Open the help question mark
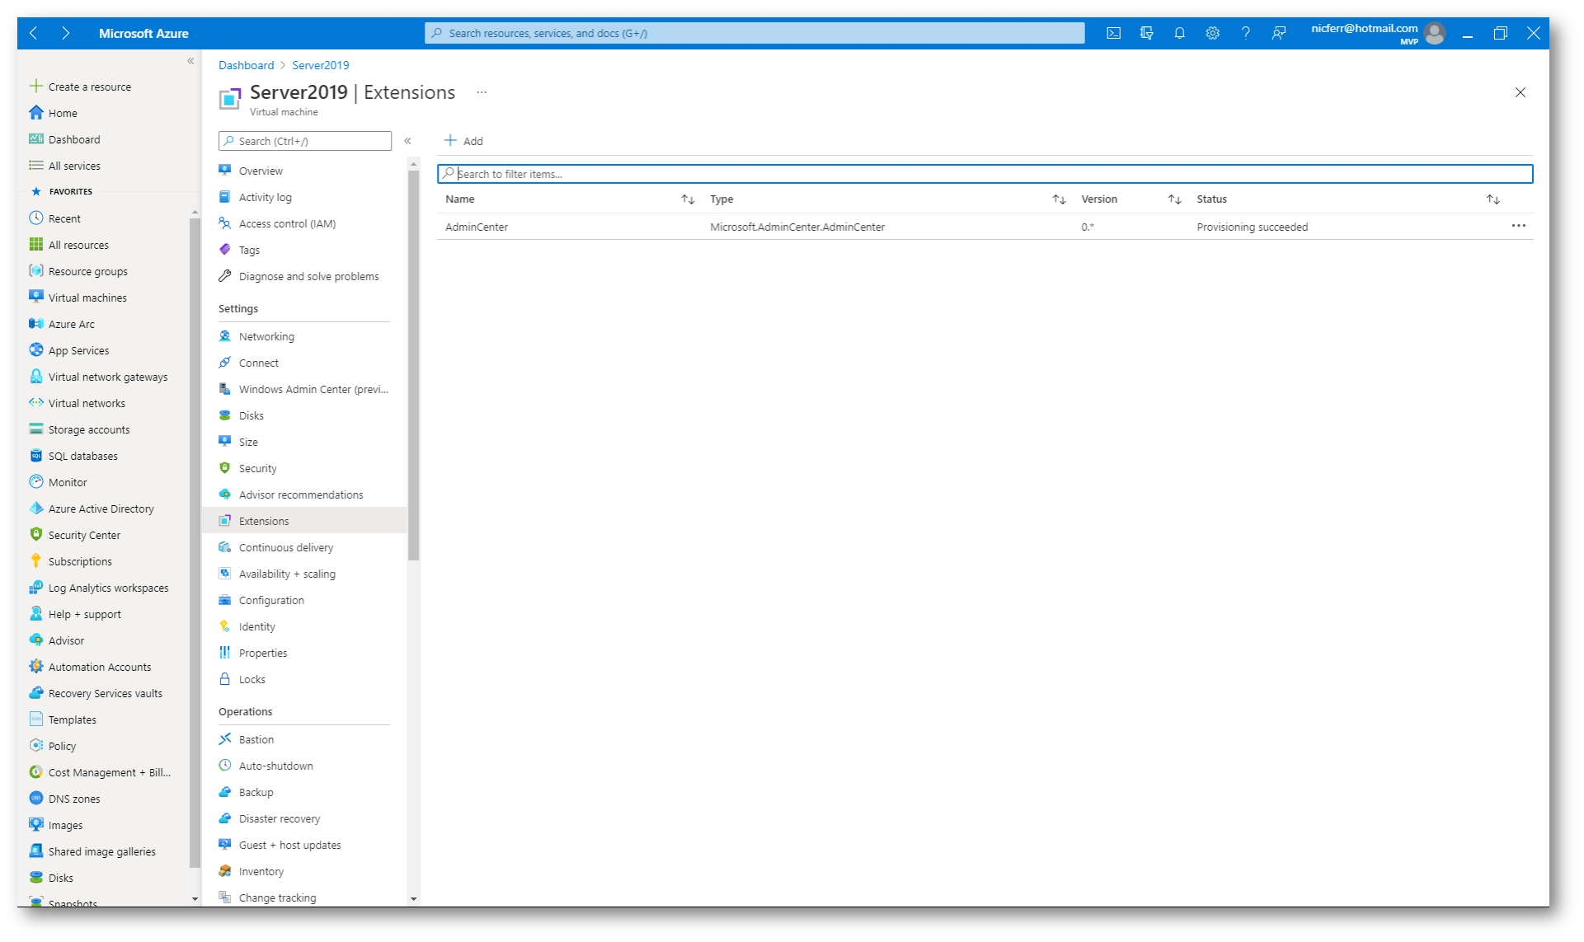1584x942 pixels. point(1245,33)
